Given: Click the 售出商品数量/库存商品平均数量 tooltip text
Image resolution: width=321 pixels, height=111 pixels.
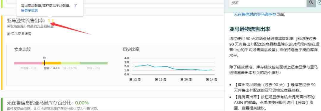Looking at the screenshot, I should point(46,6).
